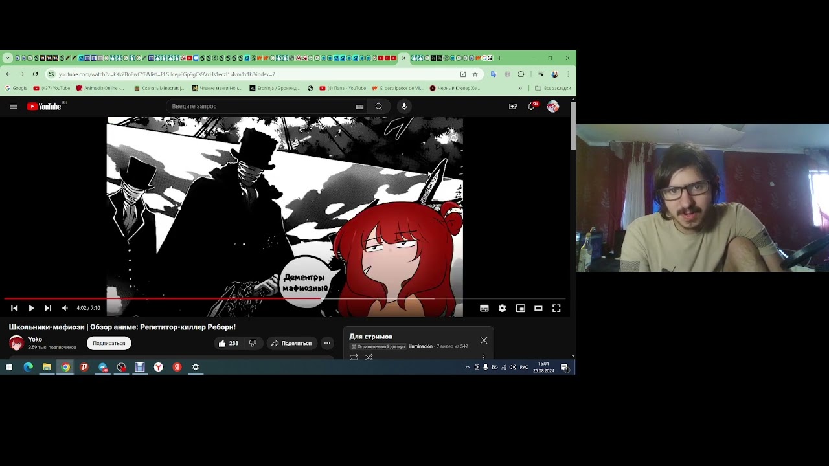Go back in Chrome

(x=8, y=74)
